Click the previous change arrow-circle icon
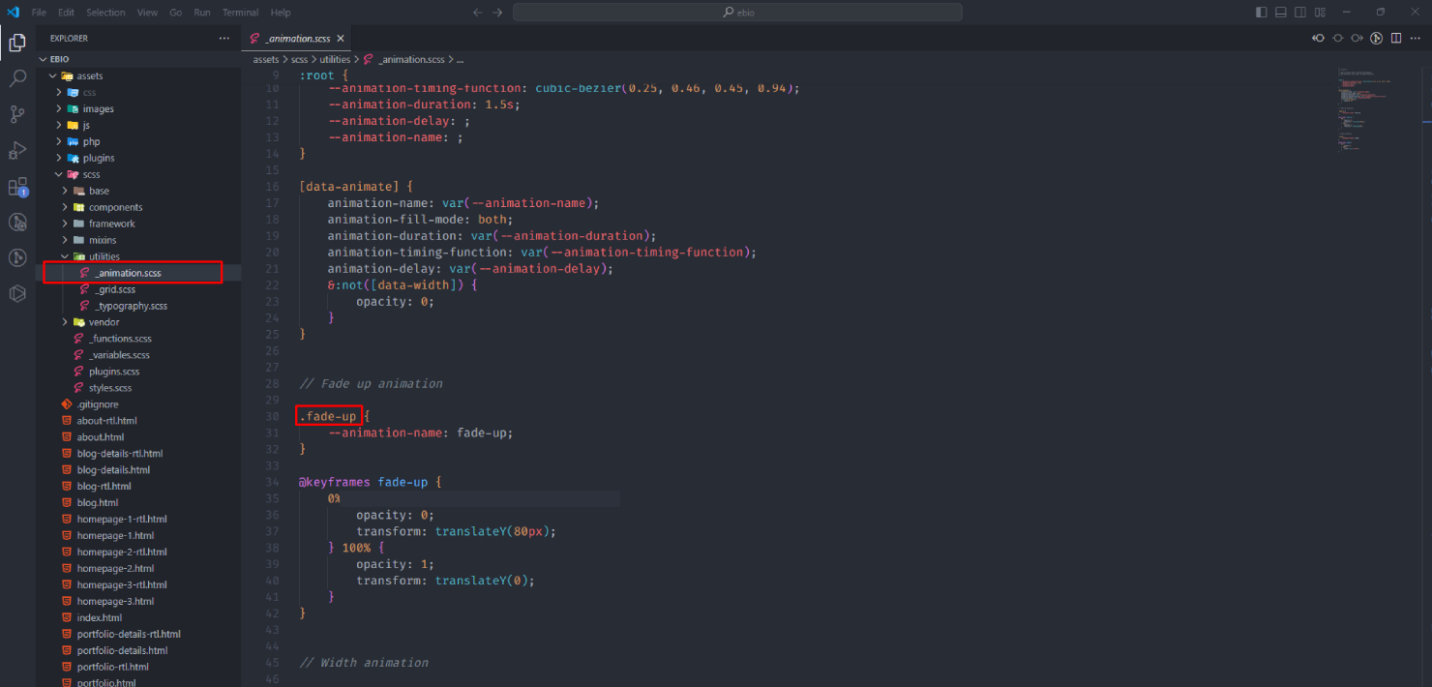This screenshot has height=687, width=1432. (x=1318, y=38)
